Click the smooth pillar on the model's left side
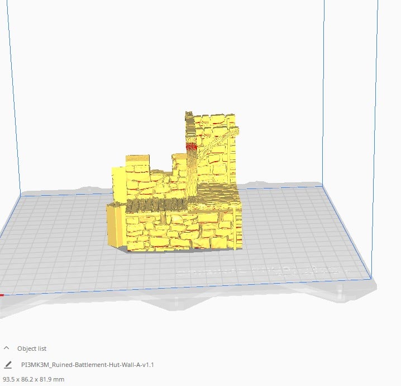Image resolution: width=401 pixels, height=386 pixels. [x=114, y=225]
